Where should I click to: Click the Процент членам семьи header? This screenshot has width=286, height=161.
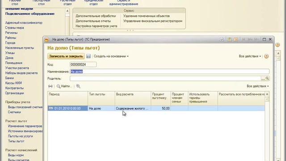tap(180, 98)
